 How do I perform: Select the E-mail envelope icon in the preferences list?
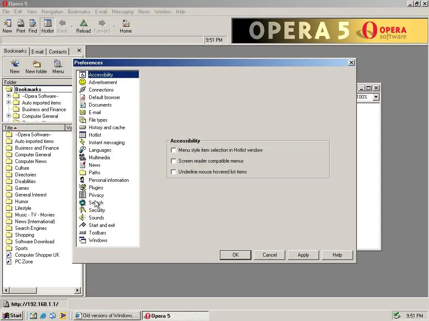pyautogui.click(x=83, y=112)
